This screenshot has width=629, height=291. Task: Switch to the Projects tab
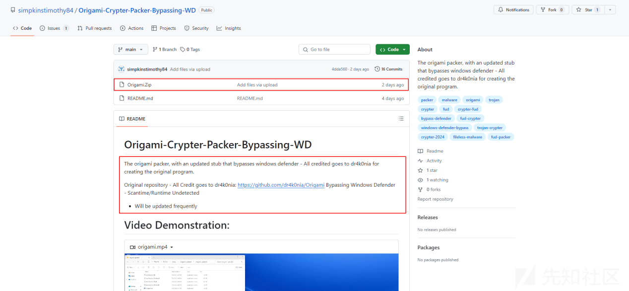tap(164, 28)
